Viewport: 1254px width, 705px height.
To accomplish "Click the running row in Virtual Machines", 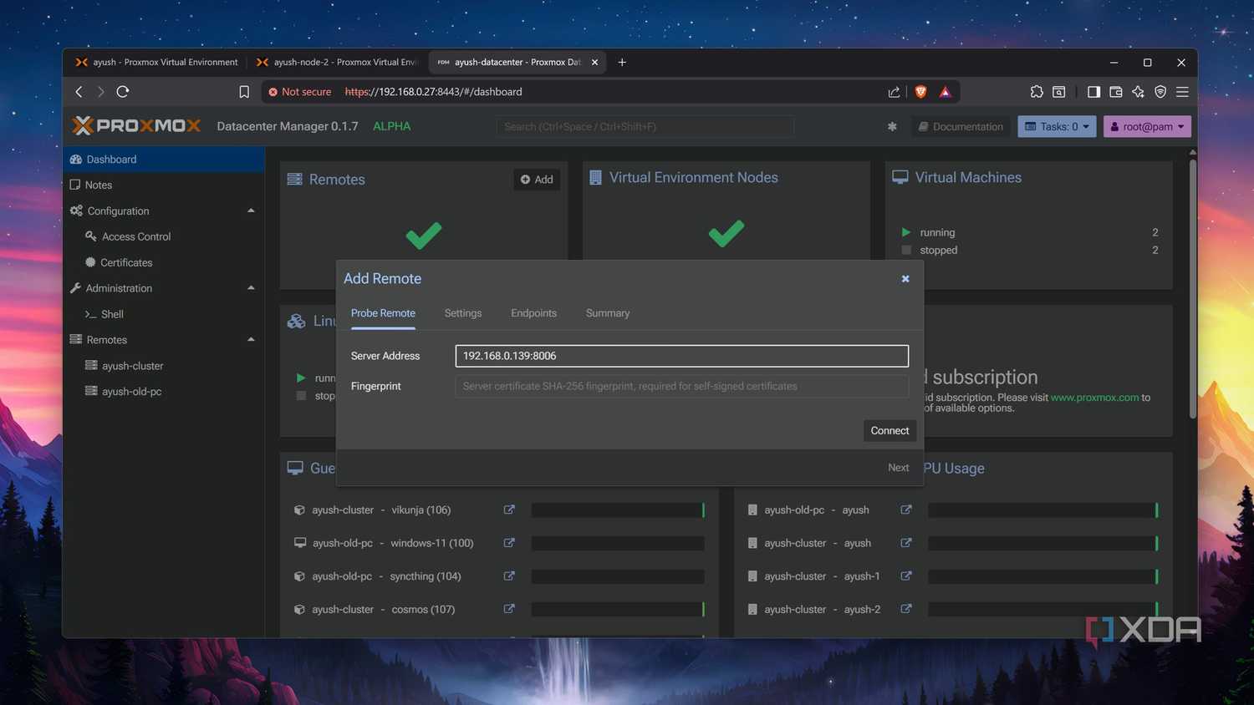I will tap(1029, 232).
